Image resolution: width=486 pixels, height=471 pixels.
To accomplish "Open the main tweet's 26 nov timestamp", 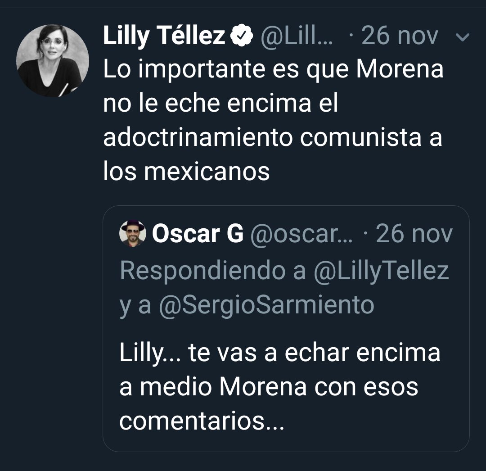I will pyautogui.click(x=400, y=36).
